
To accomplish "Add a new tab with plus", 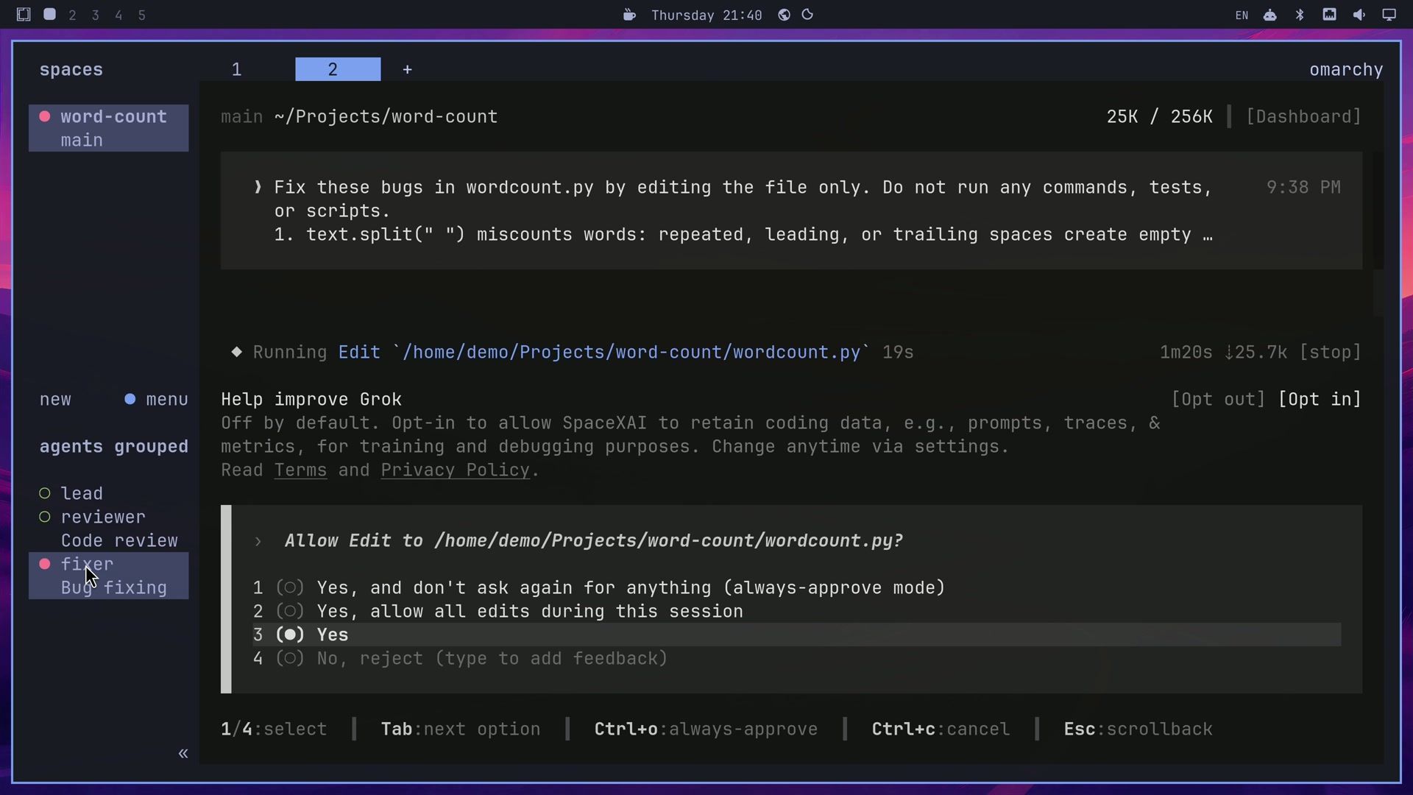I will point(407,69).
